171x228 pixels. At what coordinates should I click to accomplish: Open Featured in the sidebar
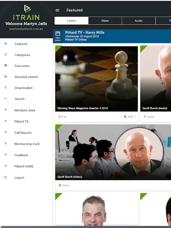pyautogui.click(x=21, y=44)
